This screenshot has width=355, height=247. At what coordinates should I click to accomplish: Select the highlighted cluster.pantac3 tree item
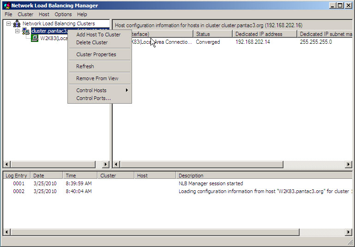pyautogui.click(x=49, y=31)
